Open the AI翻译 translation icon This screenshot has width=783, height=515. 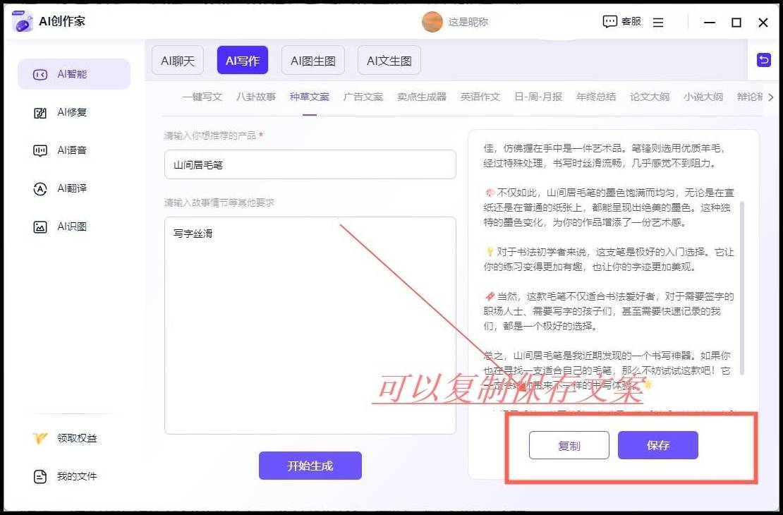point(41,188)
